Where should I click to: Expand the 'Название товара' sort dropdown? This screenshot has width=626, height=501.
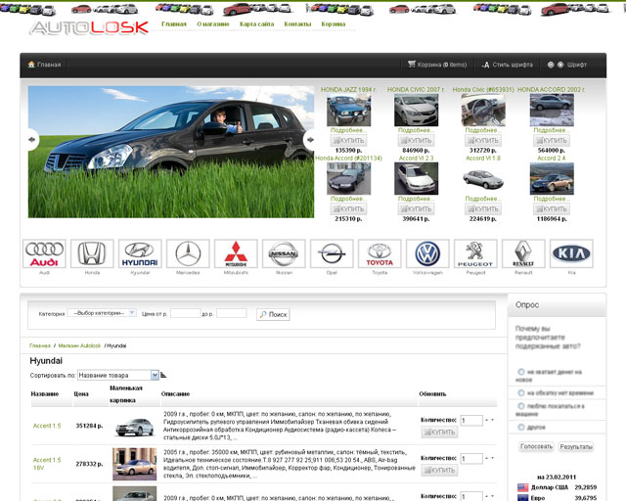tap(117, 375)
